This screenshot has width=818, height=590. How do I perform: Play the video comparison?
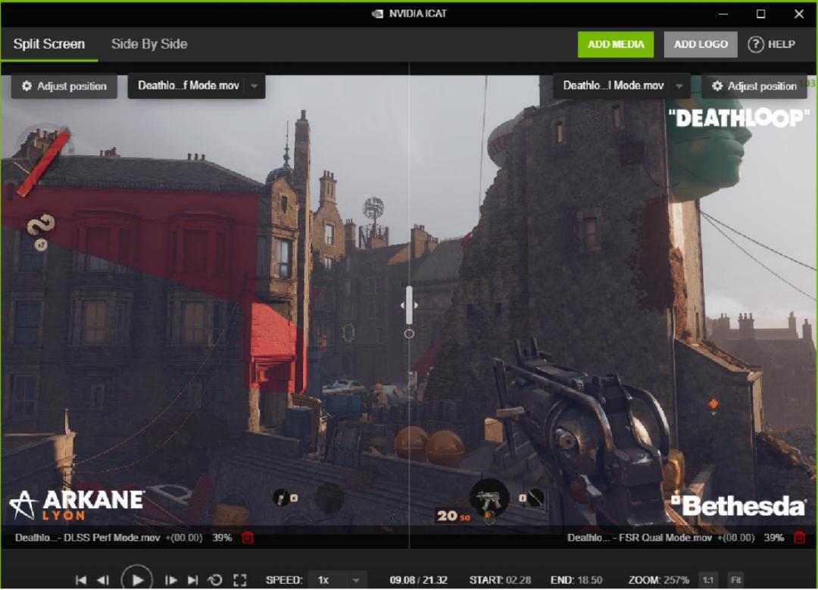click(136, 579)
